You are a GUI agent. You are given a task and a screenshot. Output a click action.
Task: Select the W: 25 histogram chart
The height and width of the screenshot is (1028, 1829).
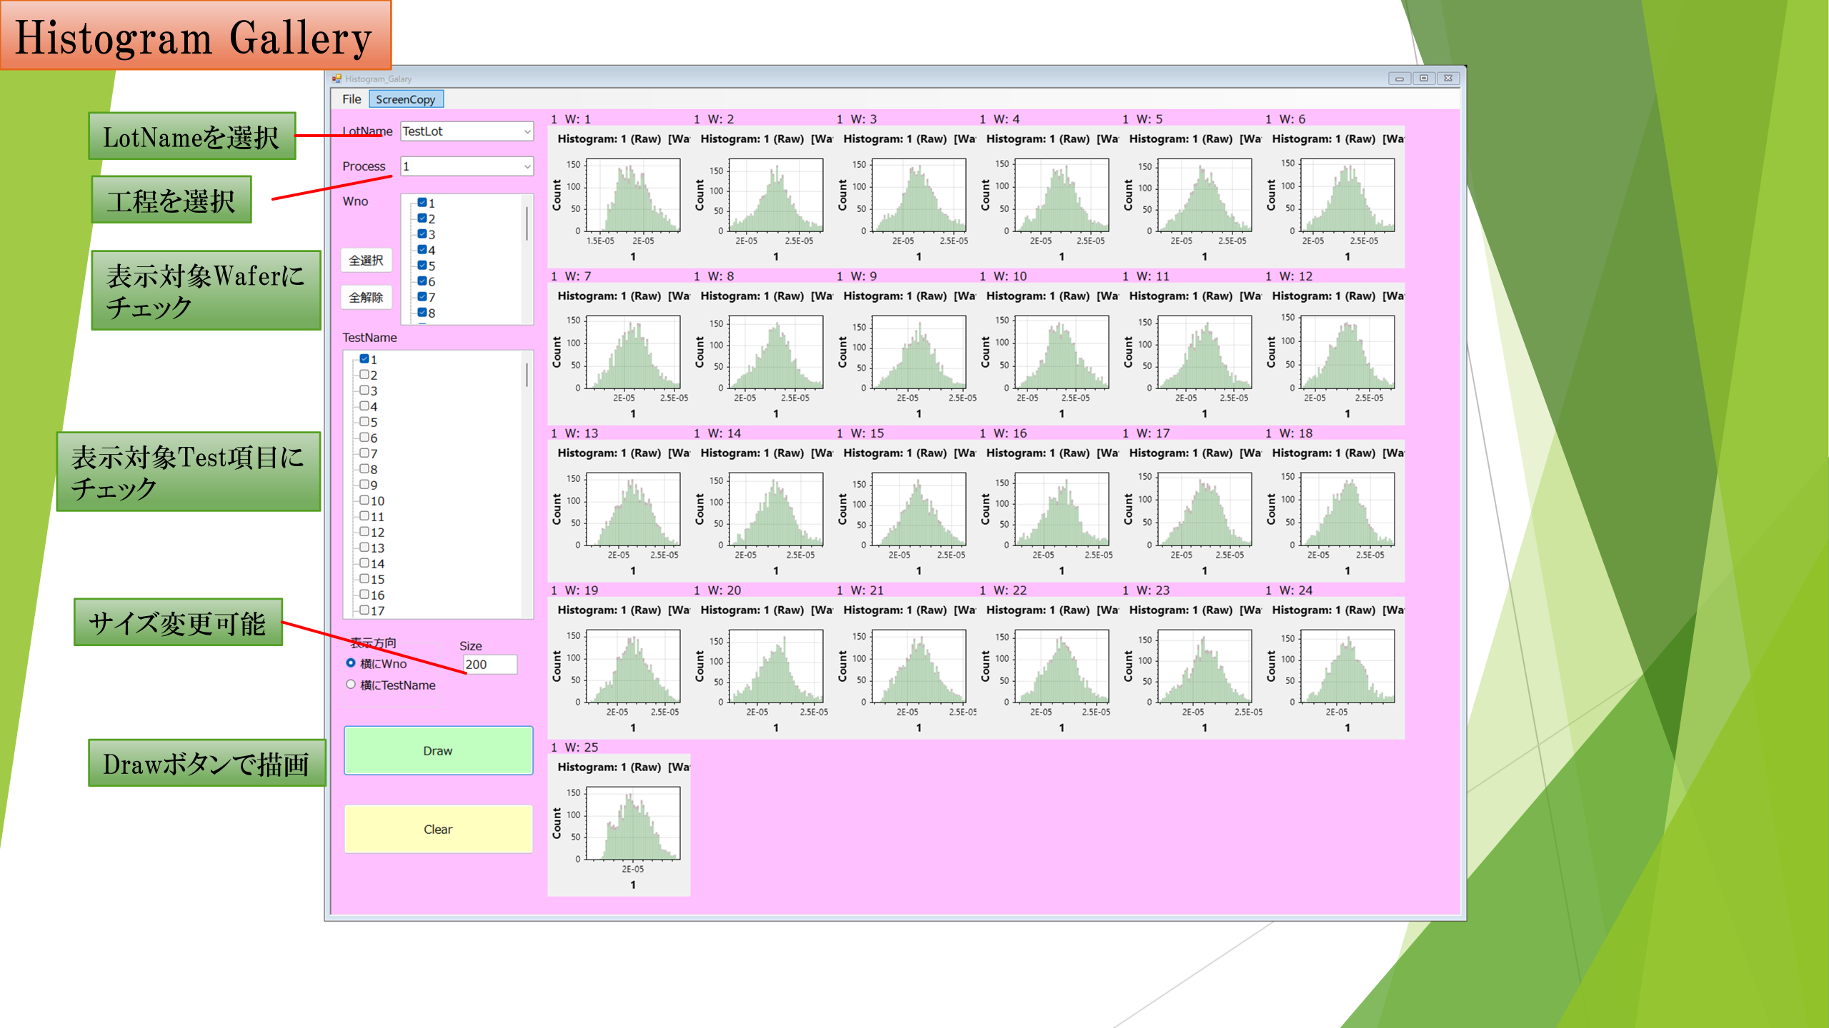coord(619,825)
